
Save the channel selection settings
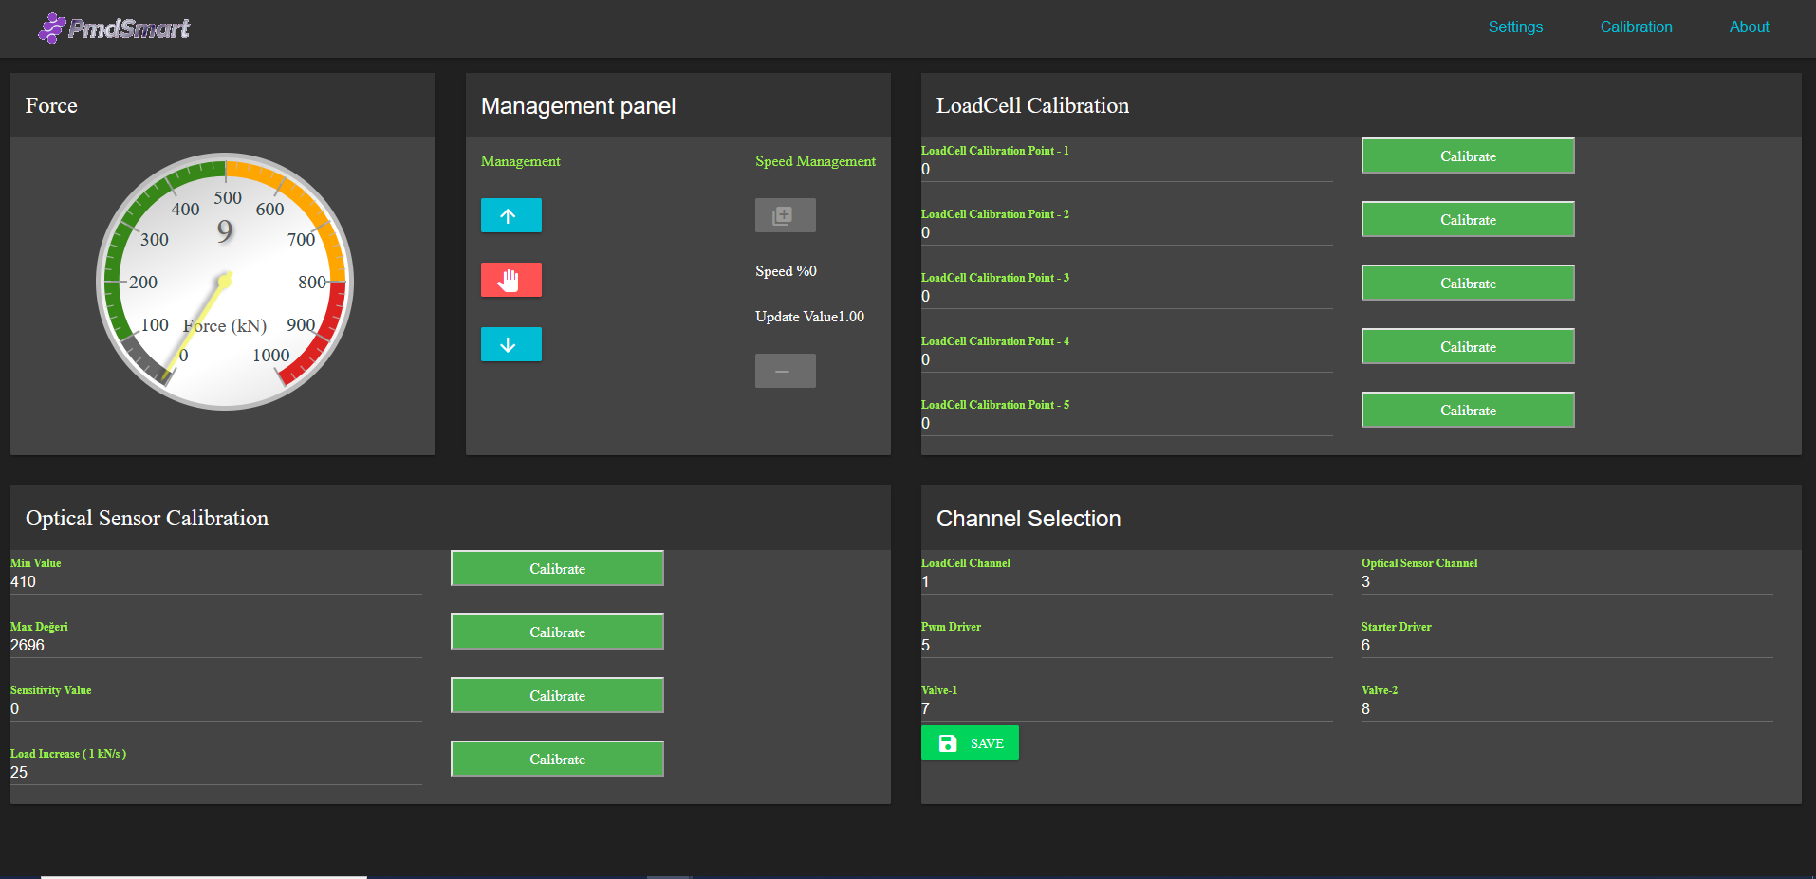tap(969, 743)
